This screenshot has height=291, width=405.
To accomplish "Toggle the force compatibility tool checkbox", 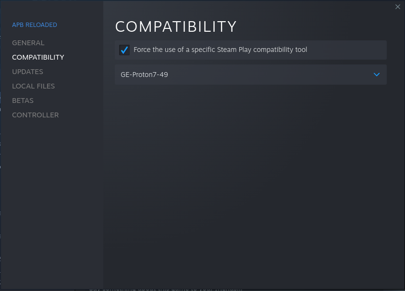I will (x=124, y=50).
